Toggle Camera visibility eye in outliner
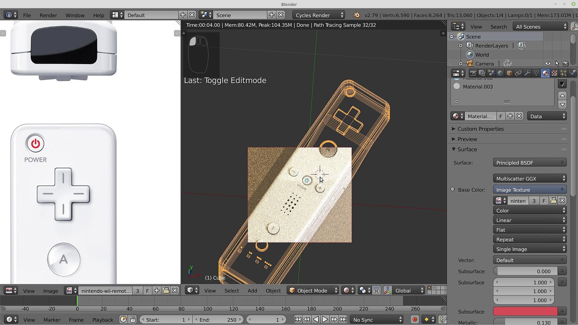578x325 pixels. (548, 64)
